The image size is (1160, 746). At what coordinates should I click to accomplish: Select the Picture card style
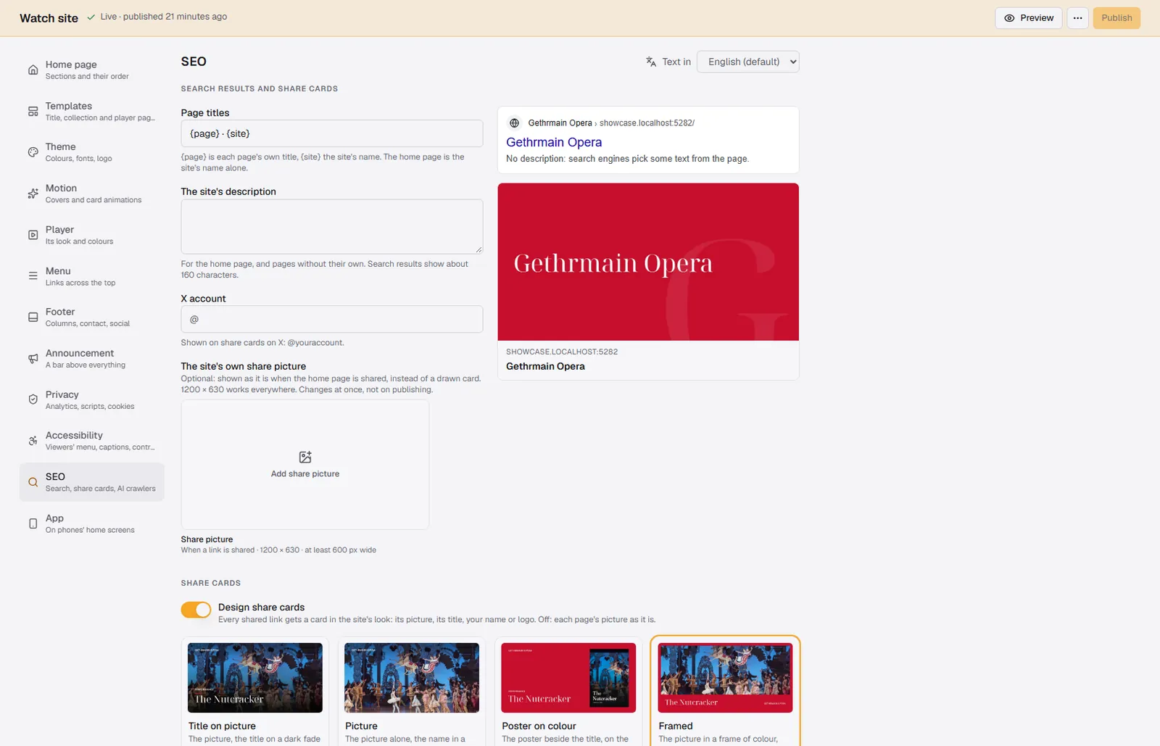point(412,692)
